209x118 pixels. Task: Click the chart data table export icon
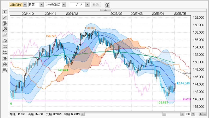[x=5, y=70]
